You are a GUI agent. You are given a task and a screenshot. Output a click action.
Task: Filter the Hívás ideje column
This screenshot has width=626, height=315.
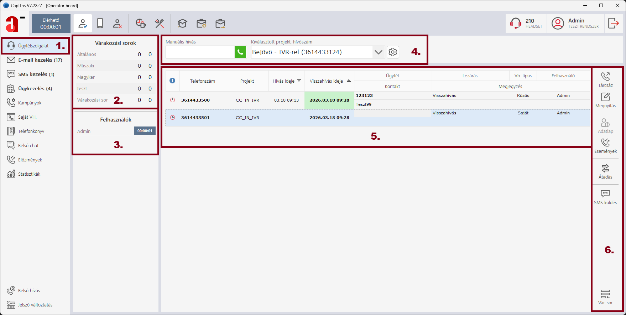coord(299,81)
